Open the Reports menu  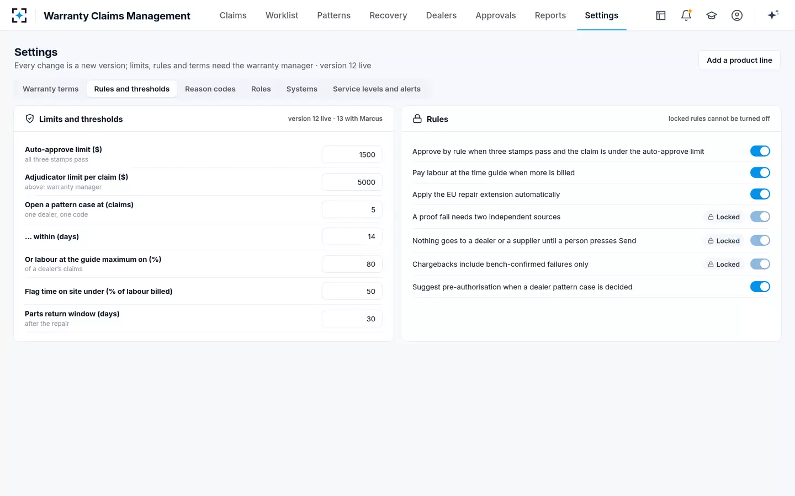[550, 15]
